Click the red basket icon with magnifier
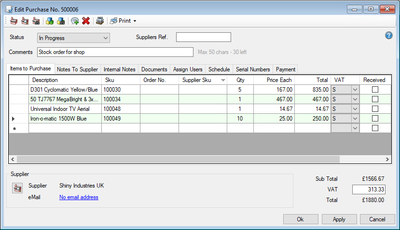Image resolution: width=400 pixels, height=230 pixels. pos(25,21)
